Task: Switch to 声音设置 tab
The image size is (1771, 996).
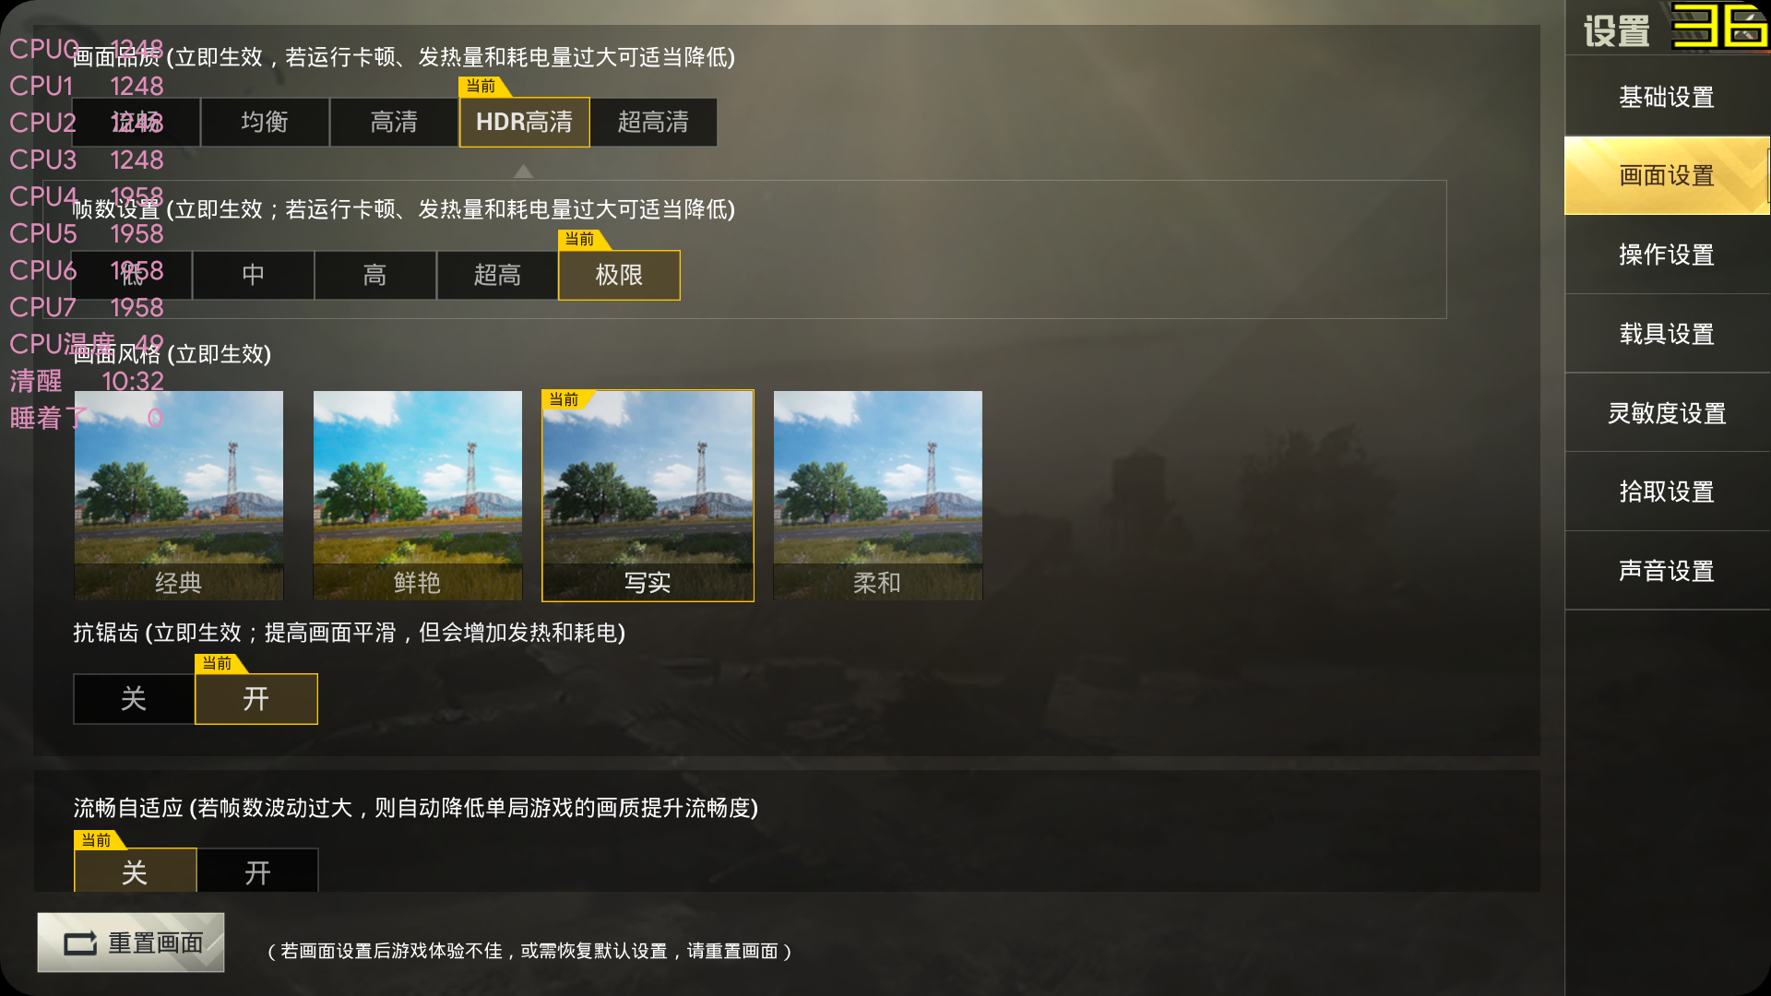Action: coord(1667,571)
